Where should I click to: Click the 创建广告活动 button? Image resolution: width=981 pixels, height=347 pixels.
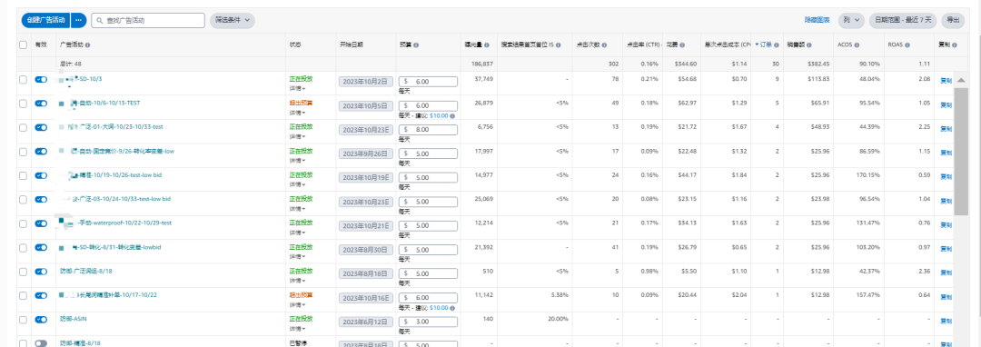(45, 20)
